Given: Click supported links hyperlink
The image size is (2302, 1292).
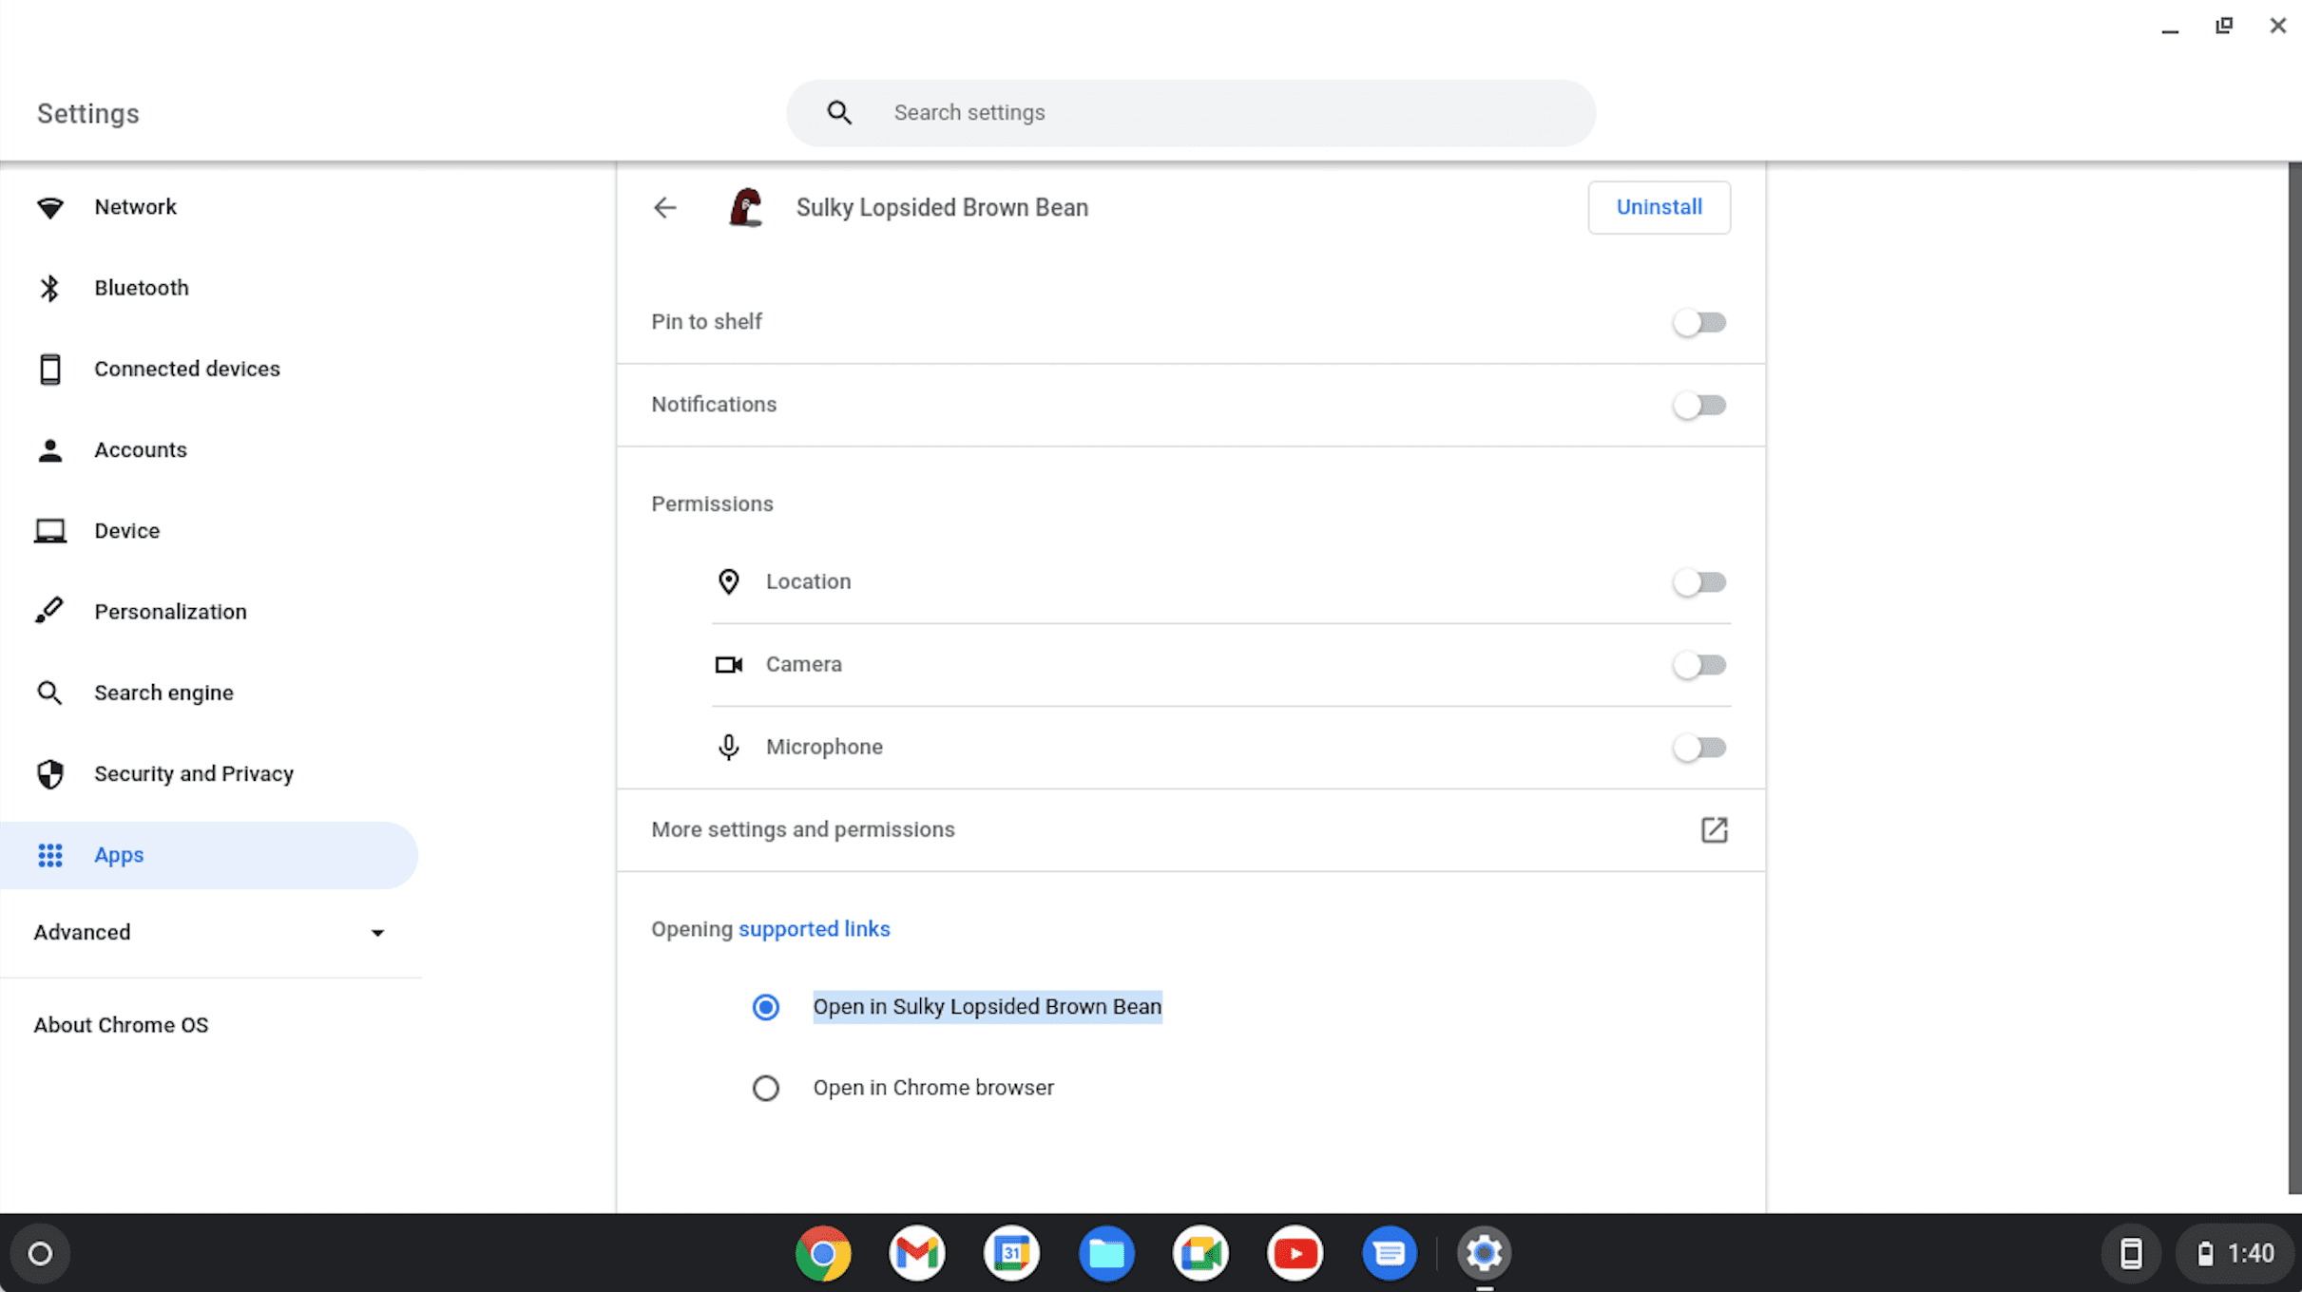Looking at the screenshot, I should coord(815,929).
